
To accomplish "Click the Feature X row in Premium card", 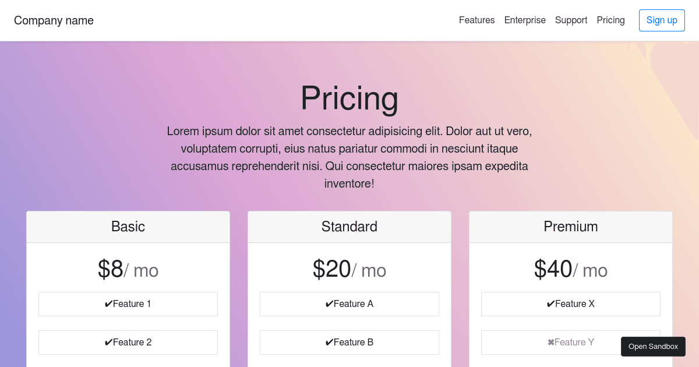I will (x=570, y=304).
